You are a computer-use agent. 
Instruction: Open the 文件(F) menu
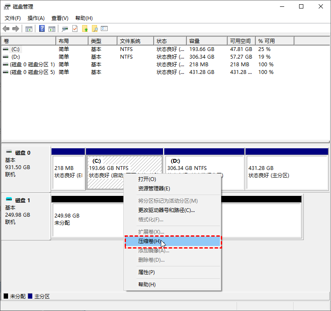(13, 18)
